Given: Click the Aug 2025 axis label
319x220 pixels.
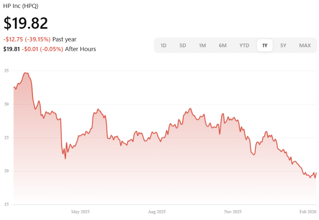Looking at the screenshot, I should pyautogui.click(x=156, y=212).
